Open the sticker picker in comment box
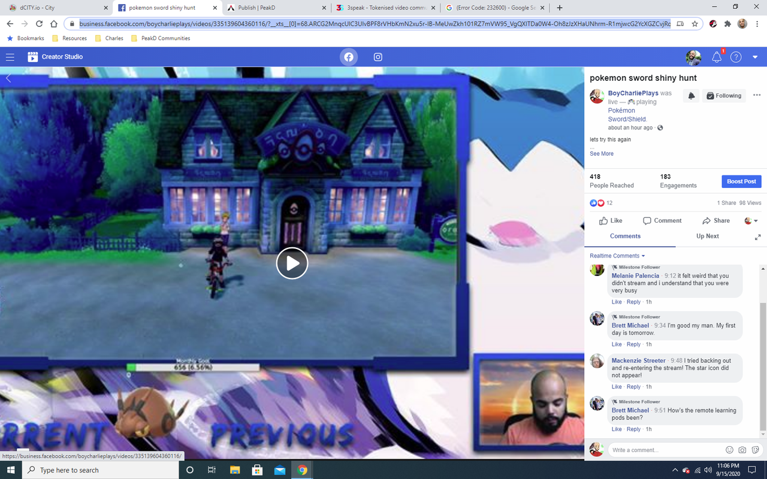 pyautogui.click(x=755, y=450)
